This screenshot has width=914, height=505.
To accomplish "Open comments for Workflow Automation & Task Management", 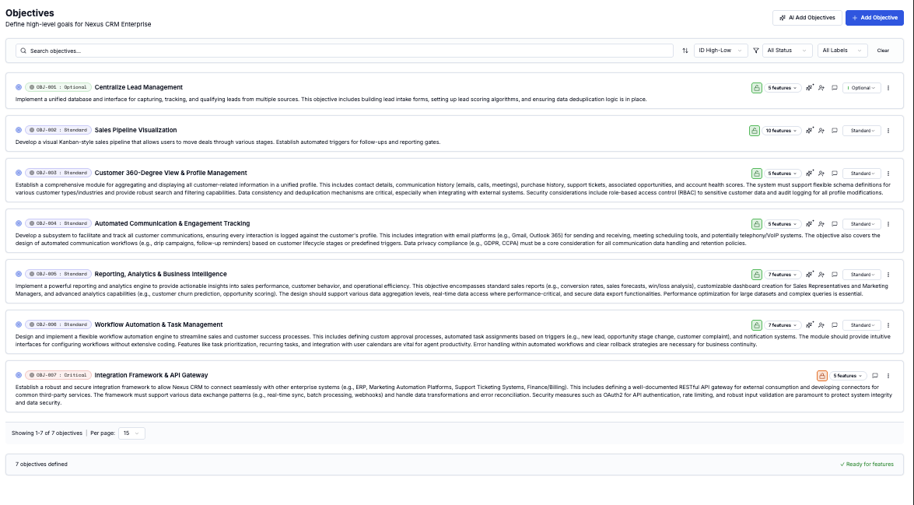I will pyautogui.click(x=834, y=324).
